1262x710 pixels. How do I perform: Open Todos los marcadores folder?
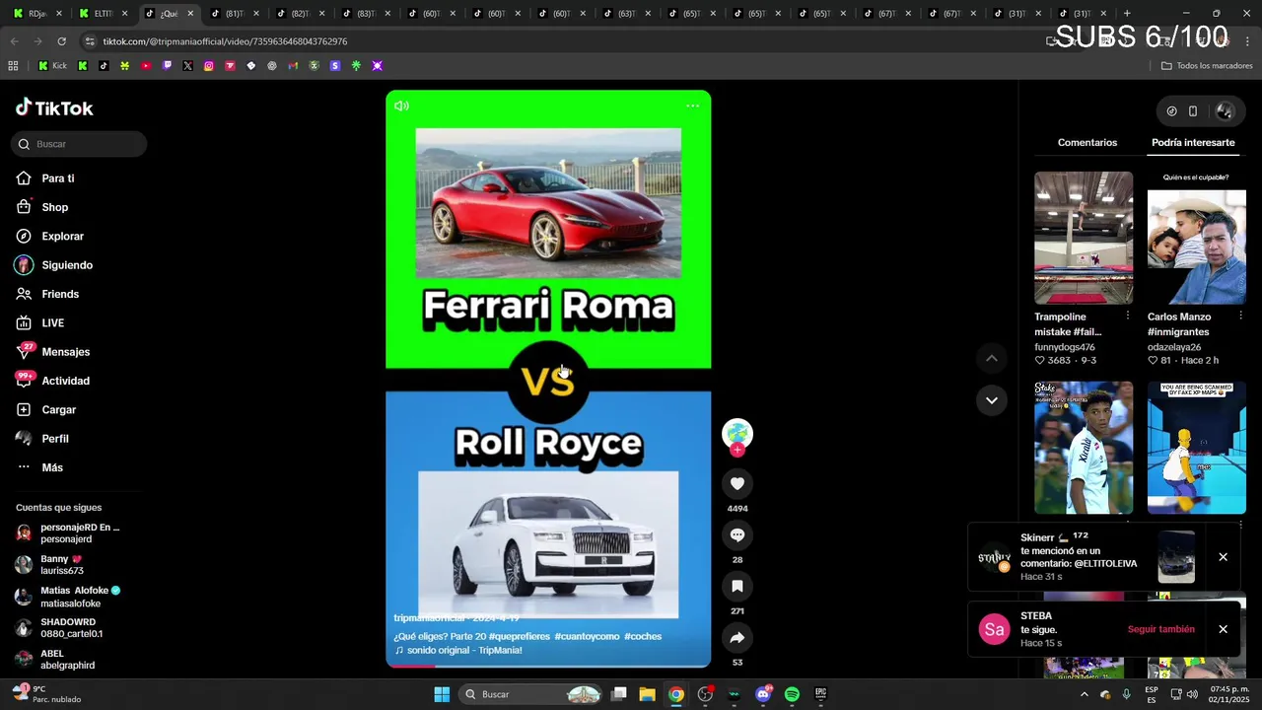(1207, 66)
